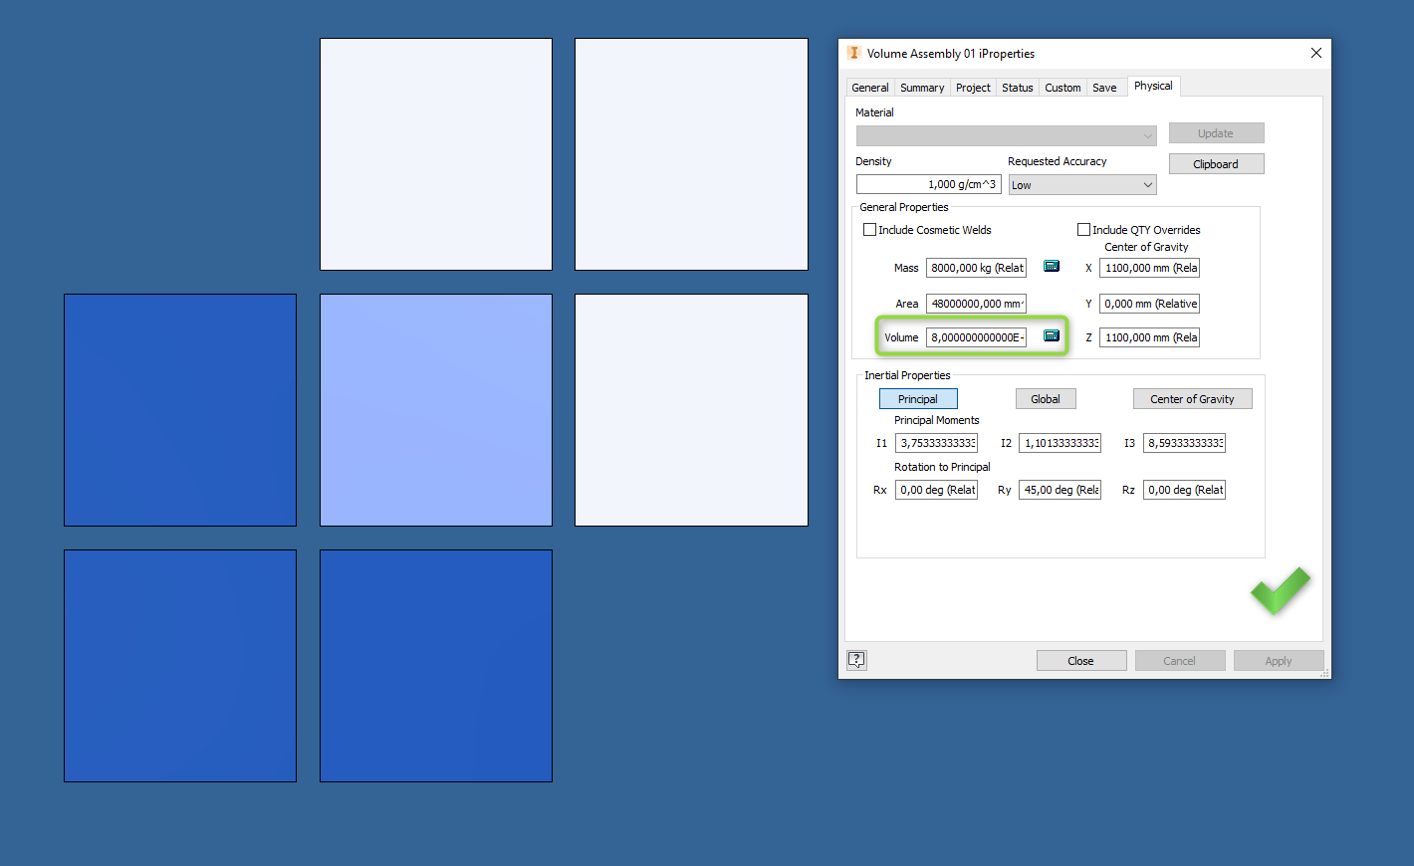Open the Material dropdown
The image size is (1414, 866).
(1006, 135)
